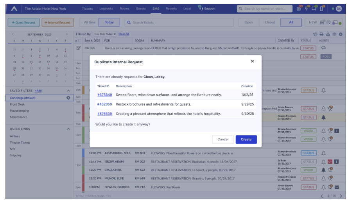Select the All time toggle
The height and width of the screenshot is (204, 348).
click(x=90, y=22)
